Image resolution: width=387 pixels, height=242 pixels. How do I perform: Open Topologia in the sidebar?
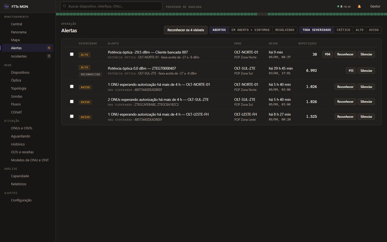tap(28, 88)
